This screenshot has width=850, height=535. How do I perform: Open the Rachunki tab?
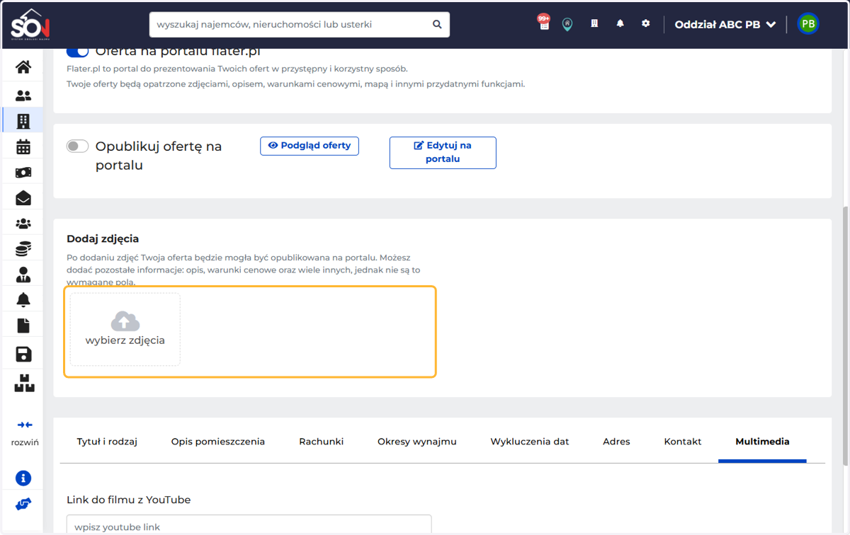pyautogui.click(x=322, y=442)
